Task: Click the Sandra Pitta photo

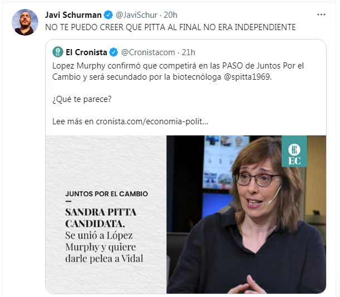Action: 246,215
